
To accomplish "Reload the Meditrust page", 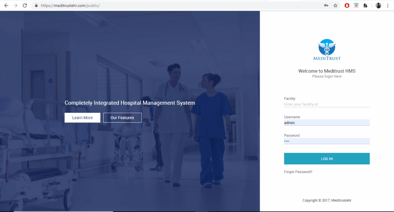I will (25, 5).
